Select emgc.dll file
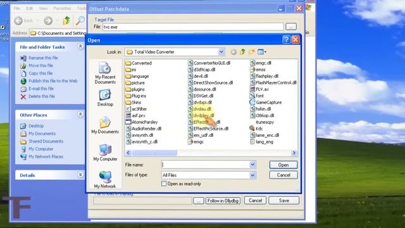 (261, 63)
